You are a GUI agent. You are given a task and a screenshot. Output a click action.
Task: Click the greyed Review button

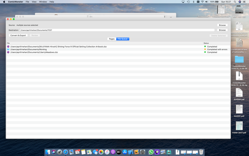pos(35,35)
